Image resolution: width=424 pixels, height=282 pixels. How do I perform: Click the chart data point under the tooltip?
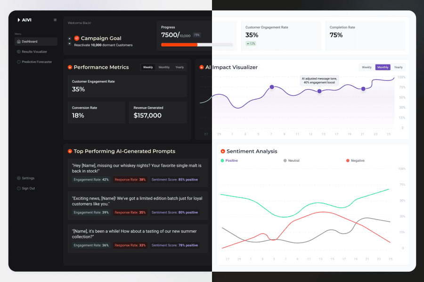tap(319, 91)
